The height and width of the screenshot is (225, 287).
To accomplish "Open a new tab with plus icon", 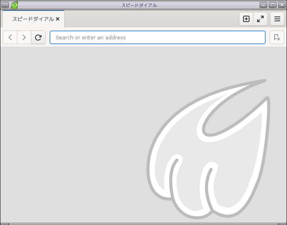I will point(246,19).
